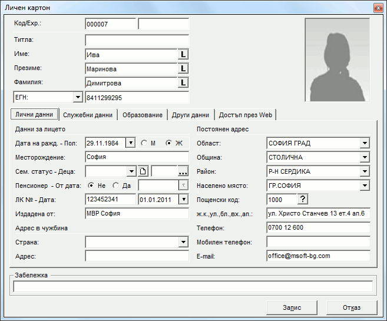Click the Име field with Ива

pos(131,55)
